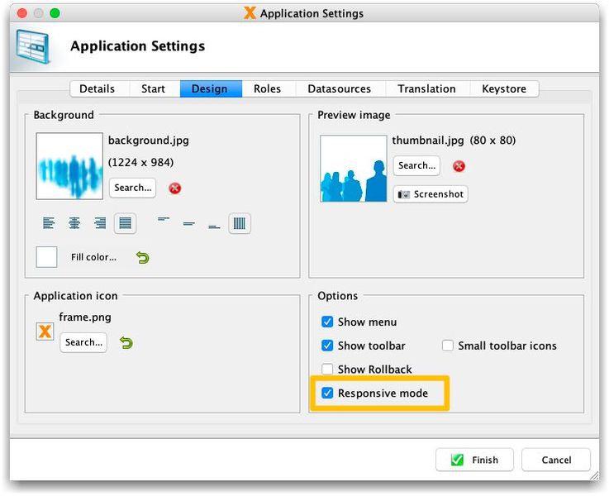Remove the background.jpg image
Screen dimensions: 609x496
coord(175,188)
